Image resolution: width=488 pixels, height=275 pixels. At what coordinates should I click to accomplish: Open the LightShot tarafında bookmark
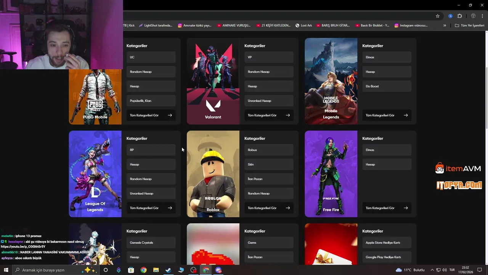click(156, 26)
